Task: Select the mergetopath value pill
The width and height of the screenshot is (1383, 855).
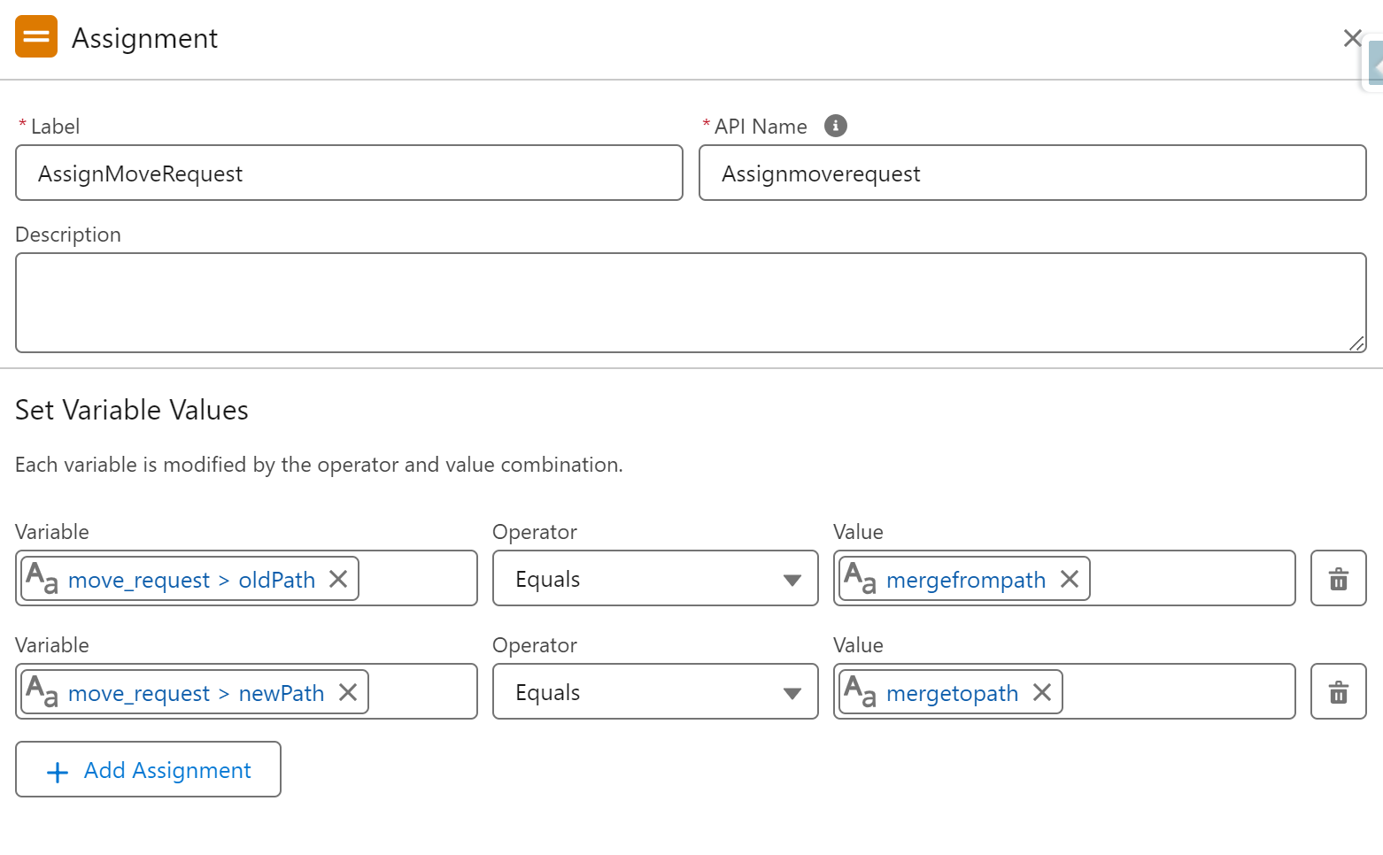Action: (x=952, y=692)
